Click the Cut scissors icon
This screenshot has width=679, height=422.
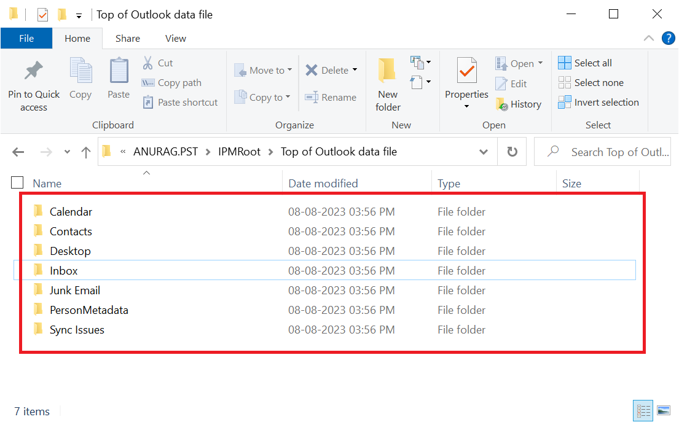click(x=147, y=63)
